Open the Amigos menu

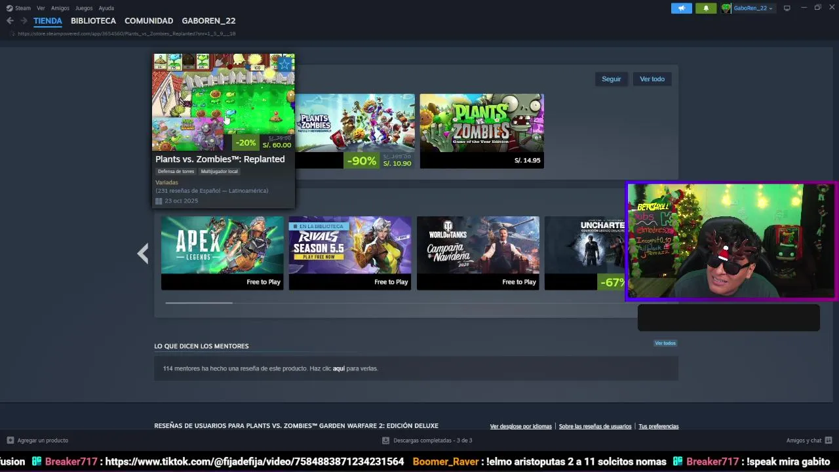(x=60, y=8)
